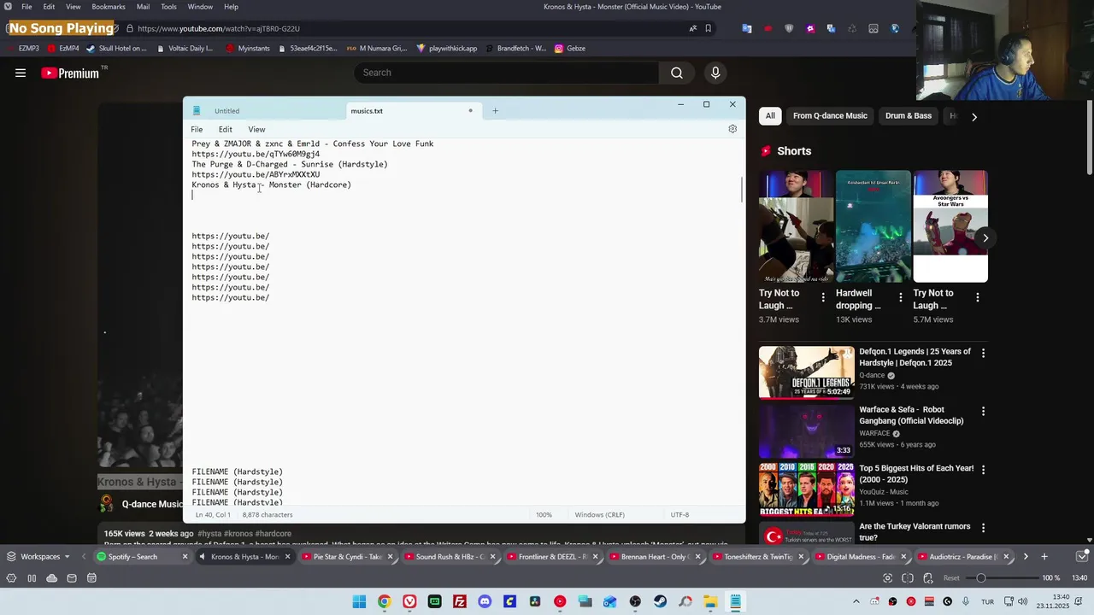Add a new Notepad tab
Image resolution: width=1094 pixels, height=615 pixels.
click(495, 110)
